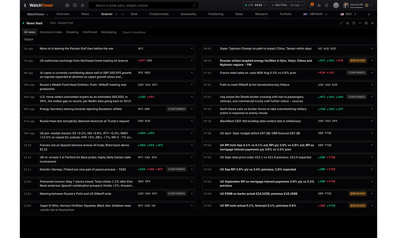Show only Developing stories

click(x=109, y=32)
